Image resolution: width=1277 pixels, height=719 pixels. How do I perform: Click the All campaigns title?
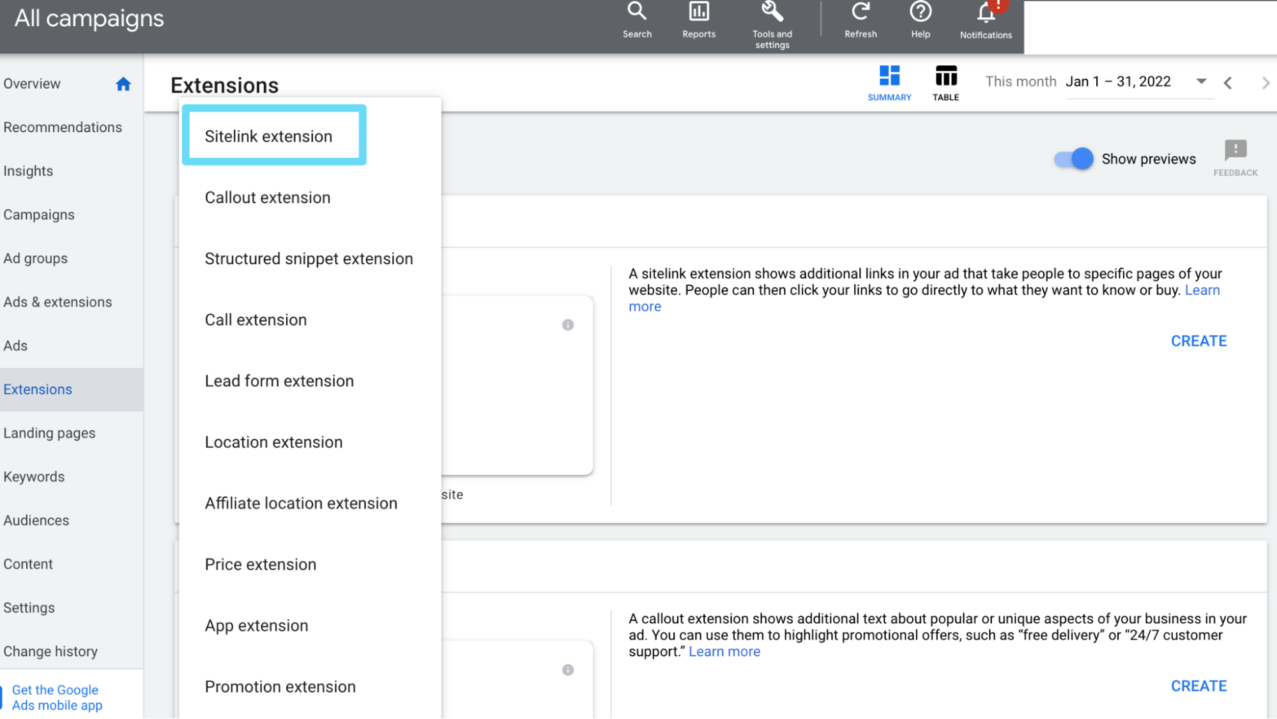89,19
